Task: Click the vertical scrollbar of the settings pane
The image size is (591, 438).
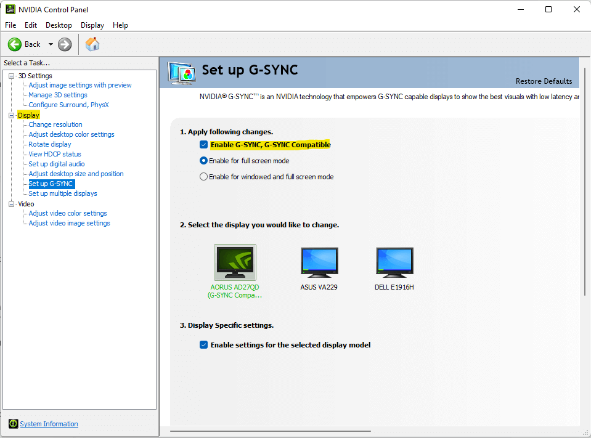Action: tap(585, 182)
